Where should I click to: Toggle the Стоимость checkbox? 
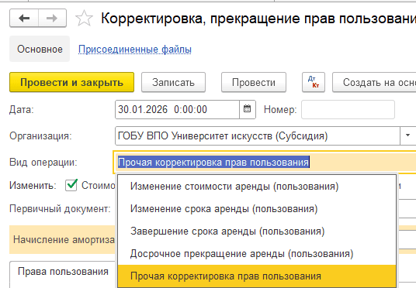point(71,185)
